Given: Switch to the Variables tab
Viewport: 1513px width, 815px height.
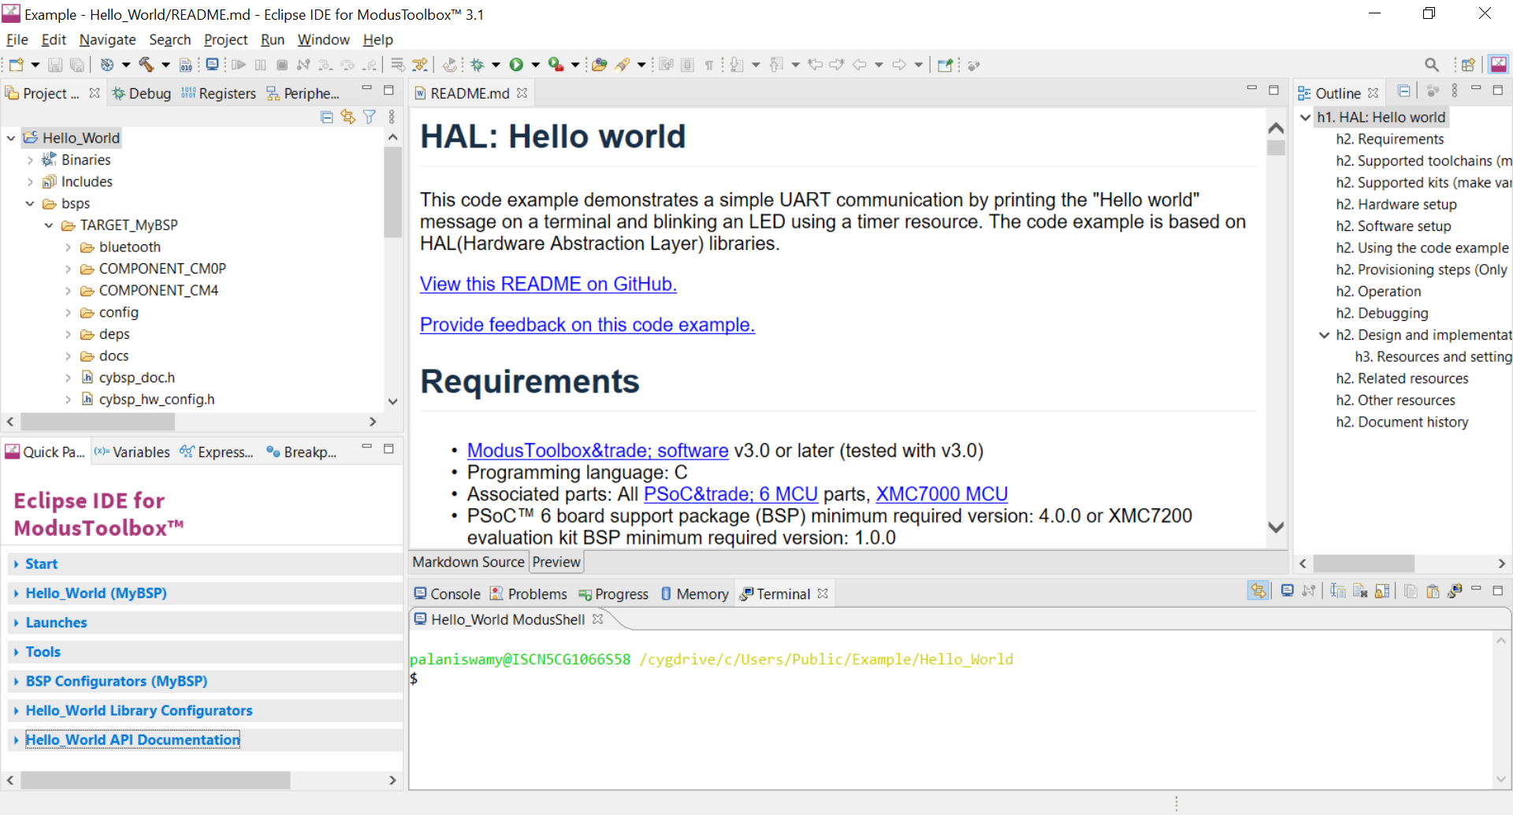Looking at the screenshot, I should 132,452.
